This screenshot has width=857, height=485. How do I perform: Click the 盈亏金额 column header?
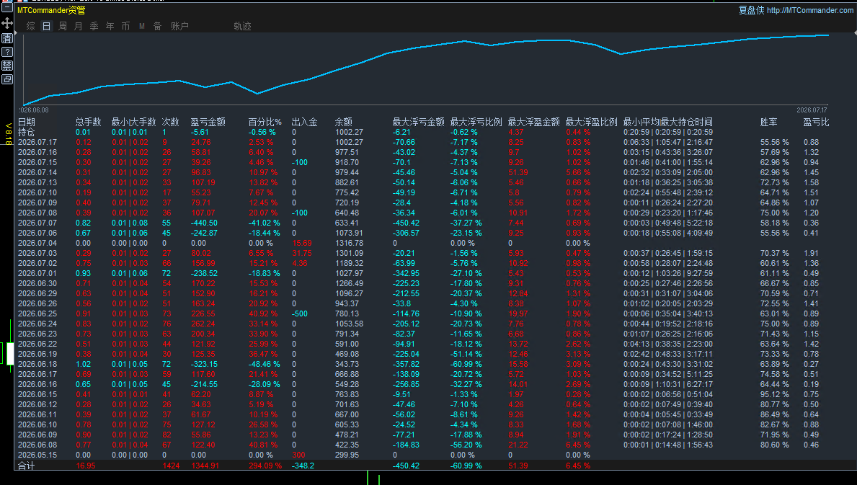coord(208,122)
